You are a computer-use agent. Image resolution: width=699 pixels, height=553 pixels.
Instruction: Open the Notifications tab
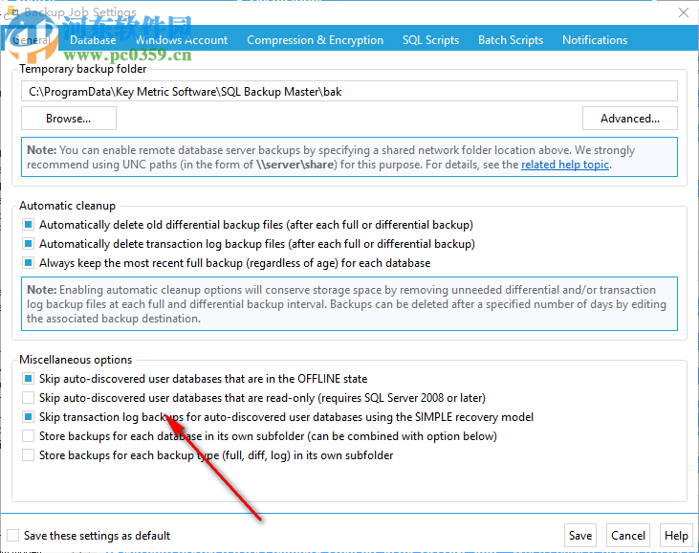[595, 40]
